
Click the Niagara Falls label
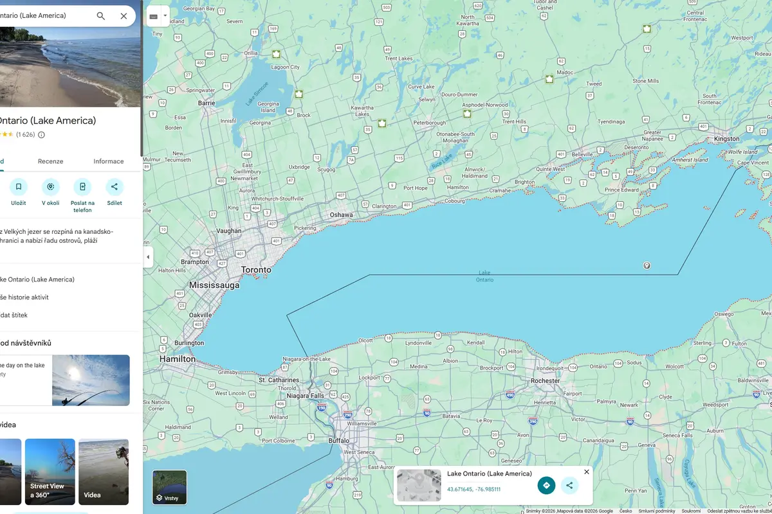click(306, 396)
